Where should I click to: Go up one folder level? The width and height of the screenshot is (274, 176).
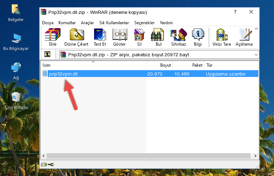[x=47, y=55]
